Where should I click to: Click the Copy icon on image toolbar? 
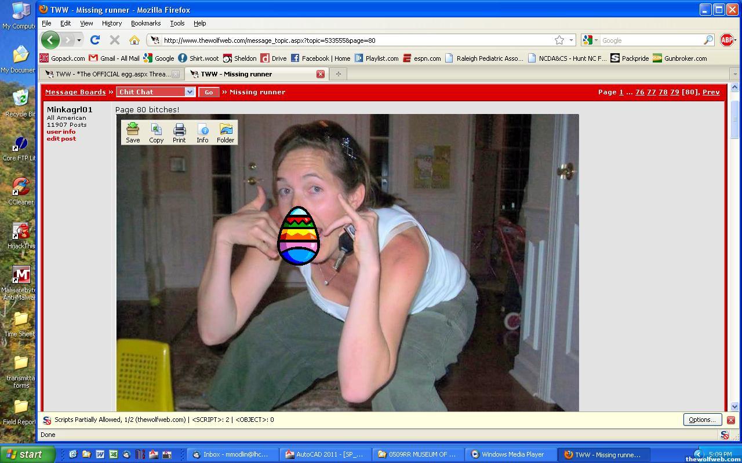[x=156, y=133]
